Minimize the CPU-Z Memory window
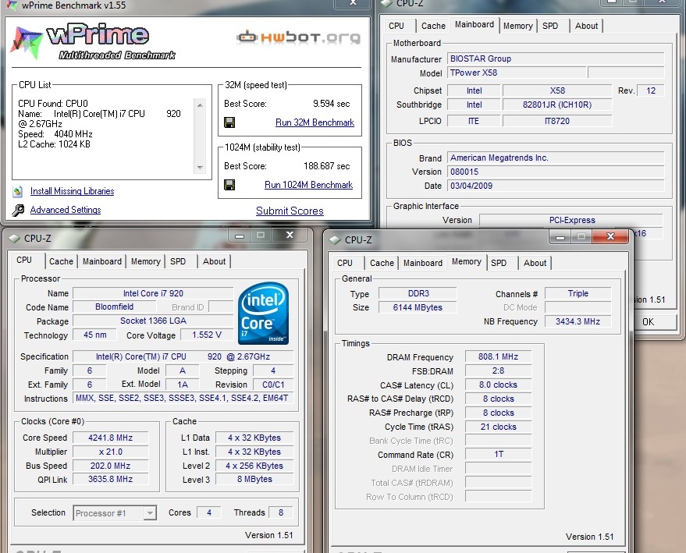Screen dimensions: 686x553 560,236
